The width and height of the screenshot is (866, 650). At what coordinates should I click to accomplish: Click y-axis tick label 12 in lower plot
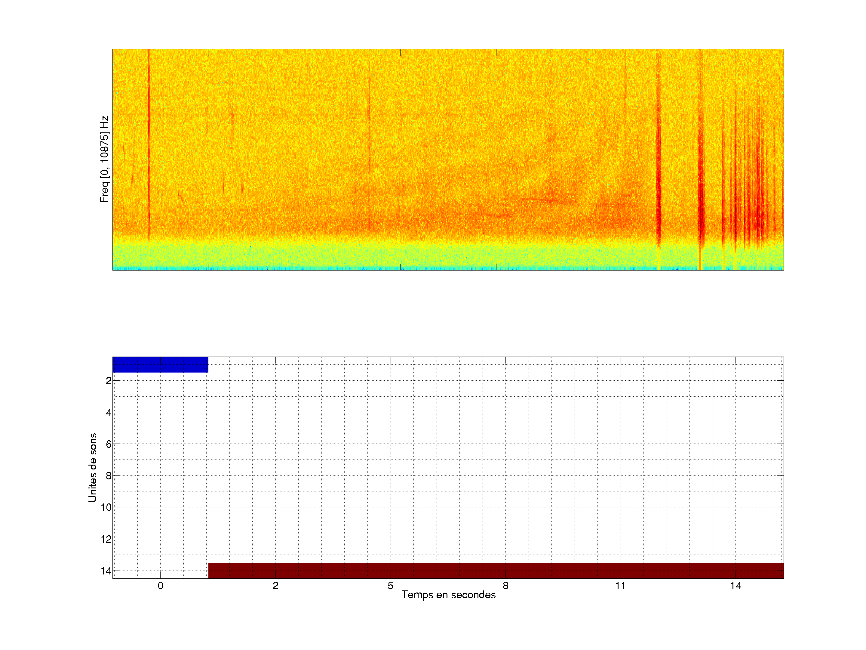pyautogui.click(x=106, y=539)
